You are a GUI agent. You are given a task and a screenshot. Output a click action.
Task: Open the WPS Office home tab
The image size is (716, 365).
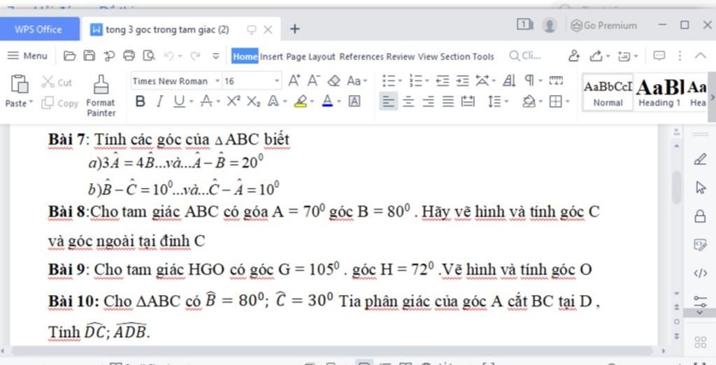[38, 29]
